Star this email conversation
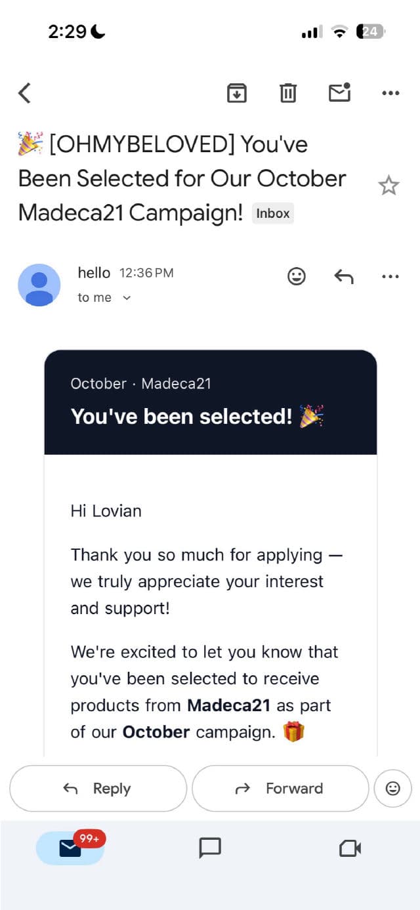Viewport: 420px width, 910px height. 388,186
